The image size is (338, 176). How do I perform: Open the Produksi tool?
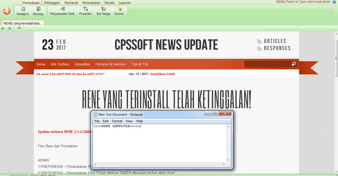pos(85,11)
